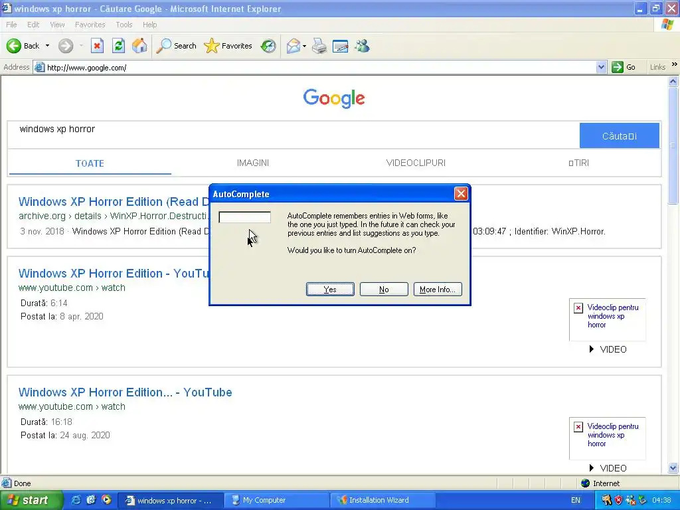Click No in the AutoComplete dialog

pos(384,290)
